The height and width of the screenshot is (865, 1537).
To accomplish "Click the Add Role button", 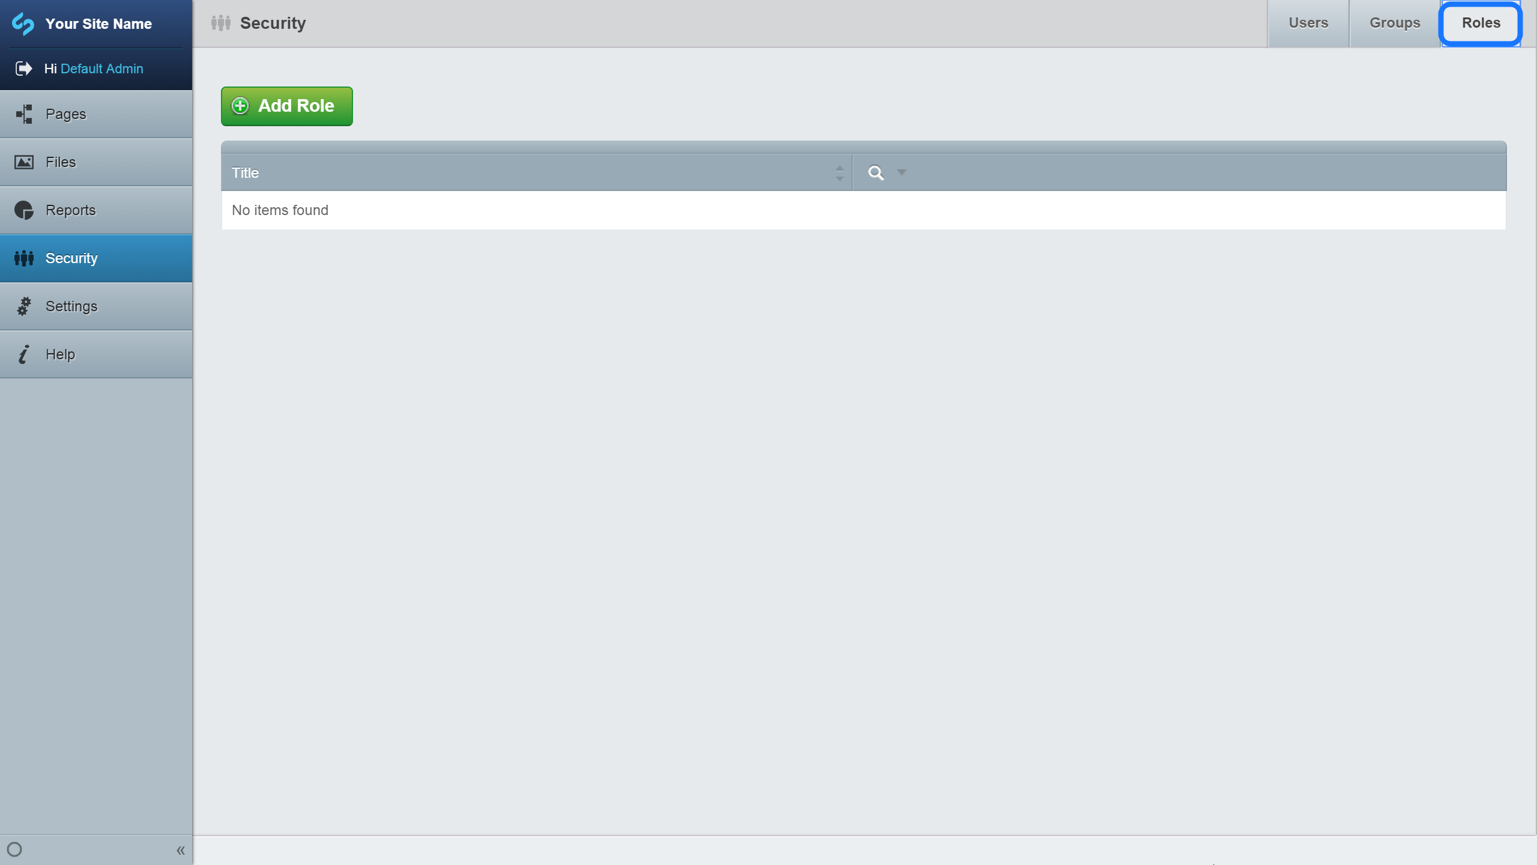I will [x=286, y=106].
